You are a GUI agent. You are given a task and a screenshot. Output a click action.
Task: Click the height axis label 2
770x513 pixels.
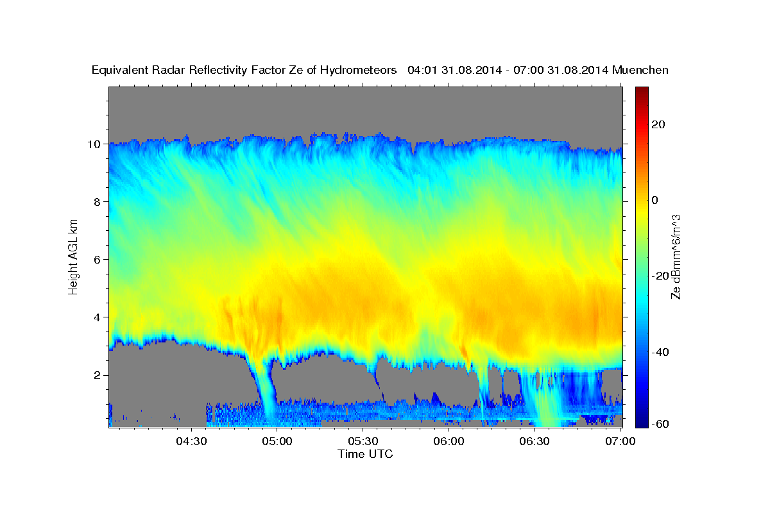pyautogui.click(x=98, y=375)
